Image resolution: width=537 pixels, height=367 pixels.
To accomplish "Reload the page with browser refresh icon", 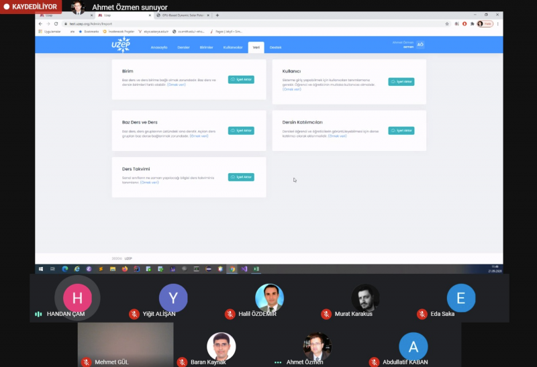I will click(56, 23).
